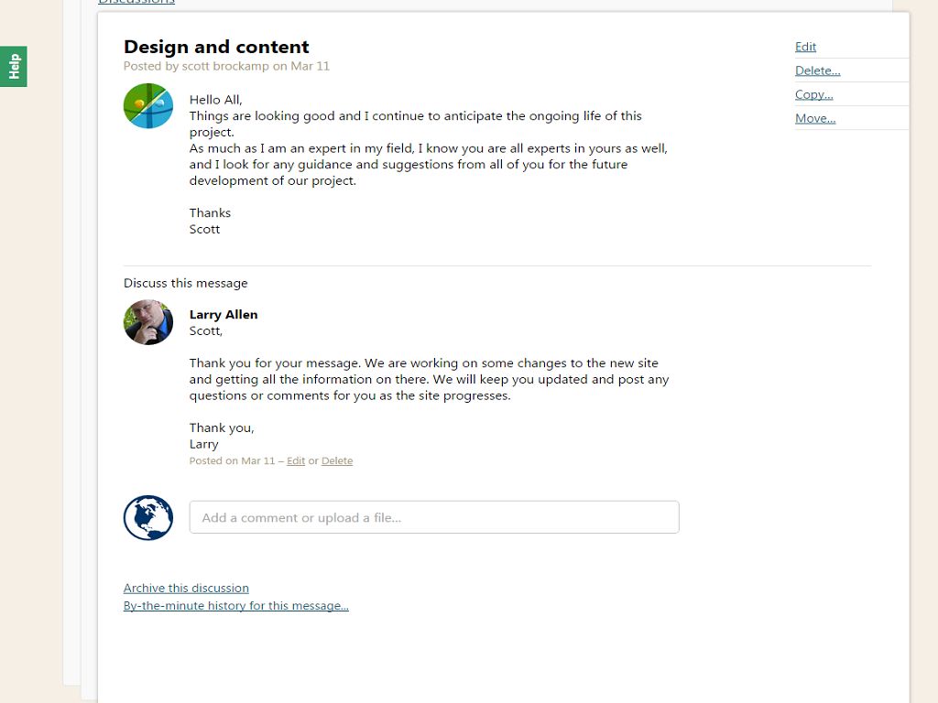Click Larry Allen's profile photo

148,322
